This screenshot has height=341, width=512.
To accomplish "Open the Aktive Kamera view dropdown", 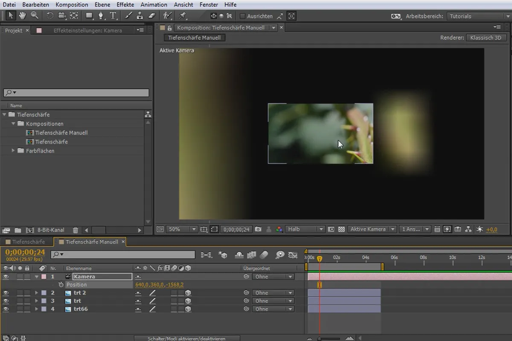I will 372,229.
